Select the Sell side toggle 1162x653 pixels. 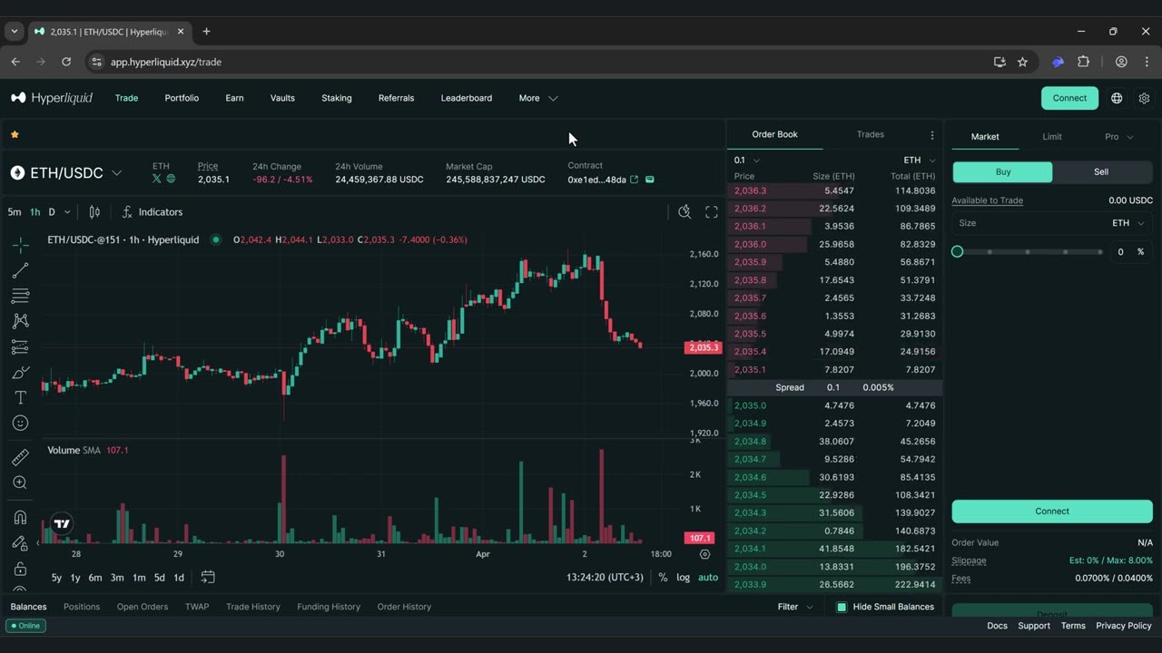coord(1102,171)
